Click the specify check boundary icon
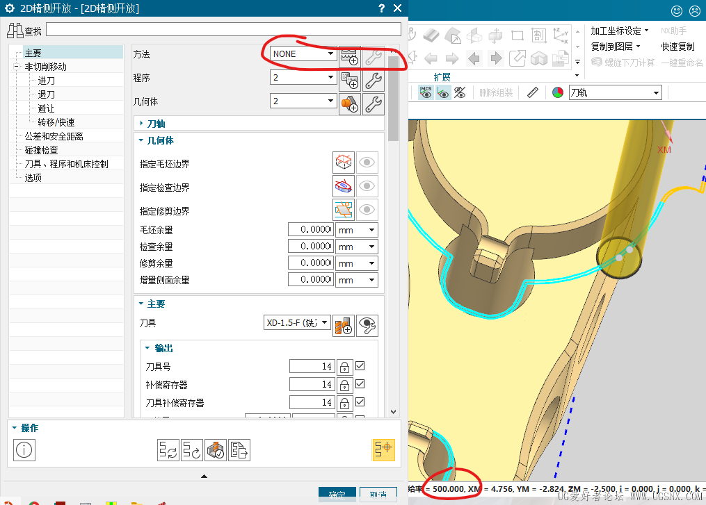 pyautogui.click(x=344, y=185)
